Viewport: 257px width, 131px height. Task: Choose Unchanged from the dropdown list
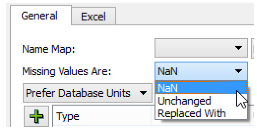pos(201,100)
